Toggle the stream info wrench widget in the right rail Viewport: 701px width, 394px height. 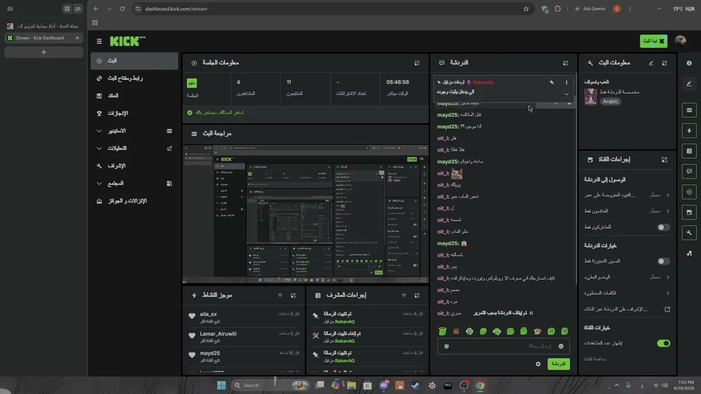click(689, 233)
